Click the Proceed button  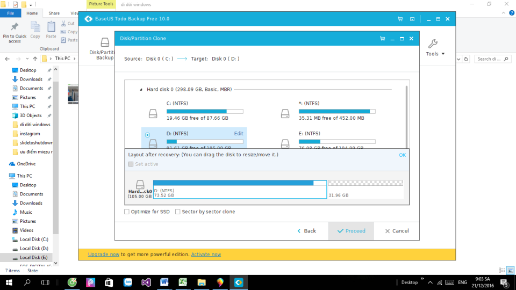[x=351, y=231]
